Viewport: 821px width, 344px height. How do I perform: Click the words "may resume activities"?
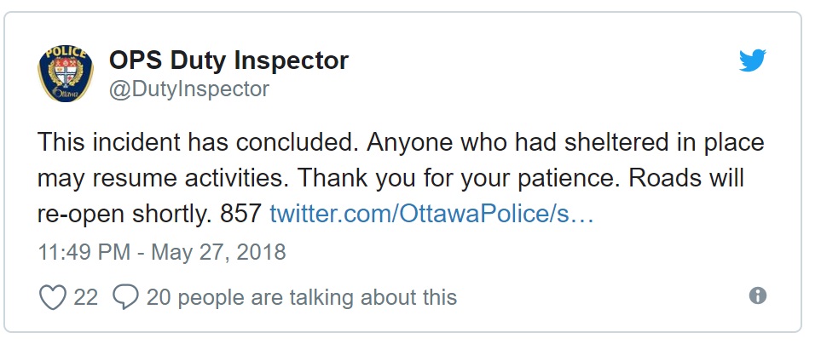coord(163,180)
